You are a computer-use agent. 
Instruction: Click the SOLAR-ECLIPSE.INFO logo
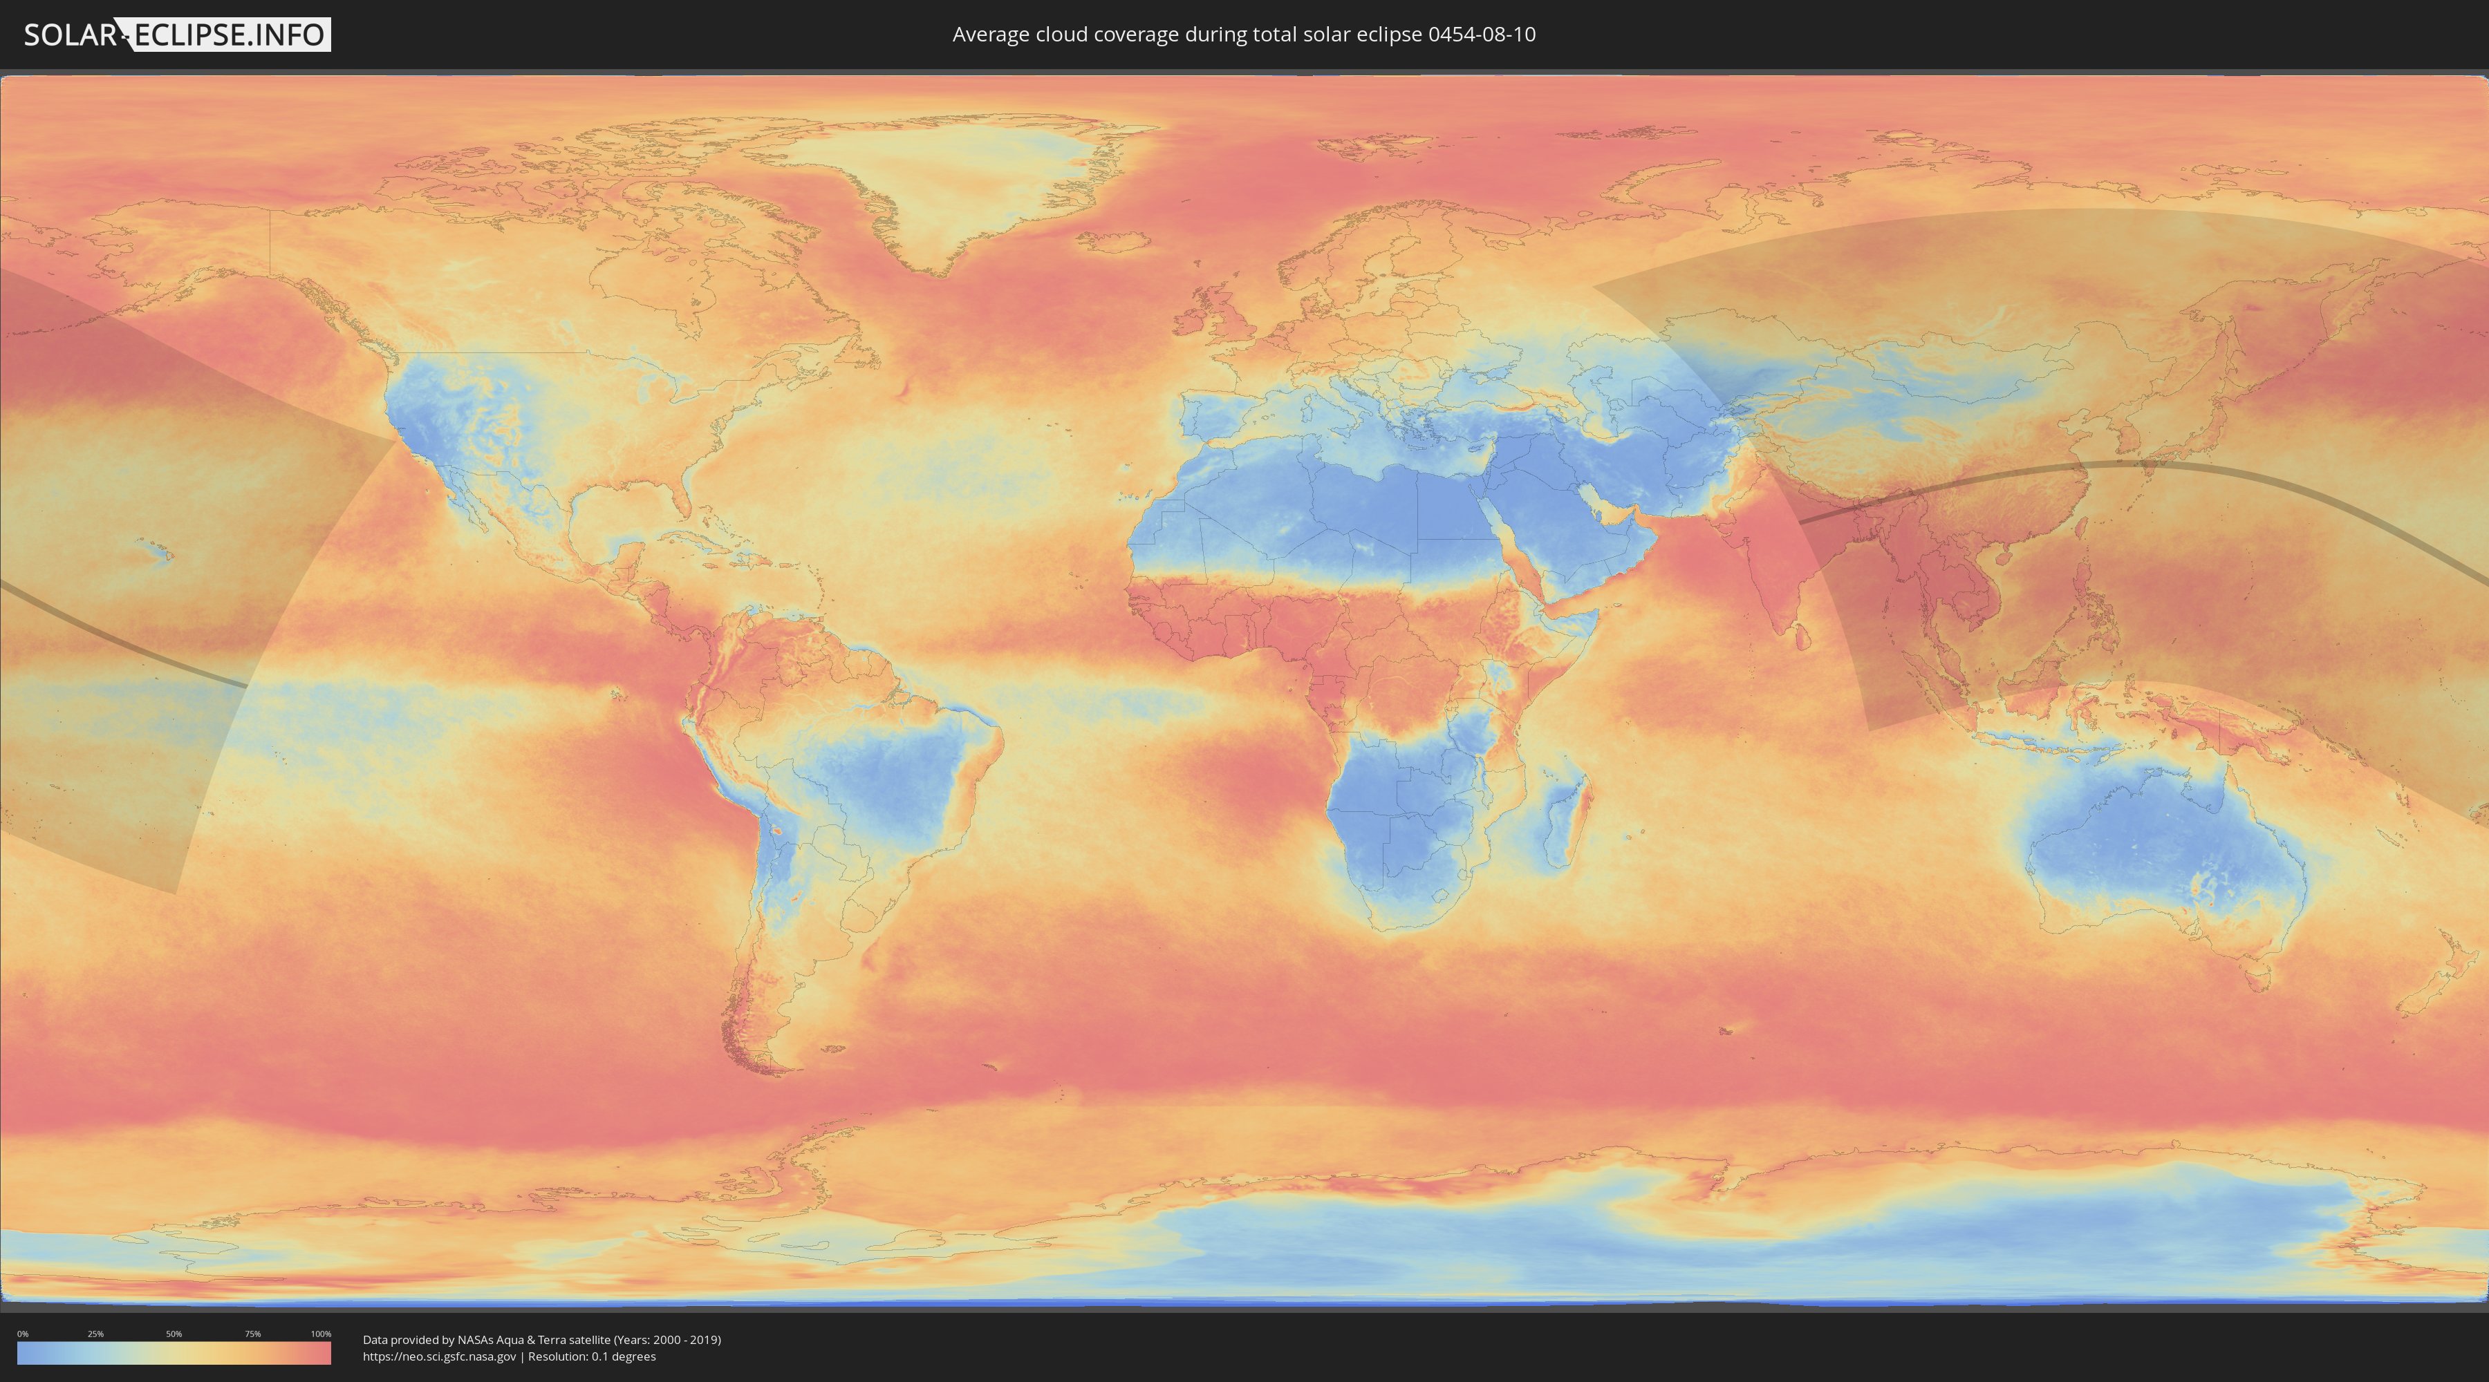[x=177, y=35]
